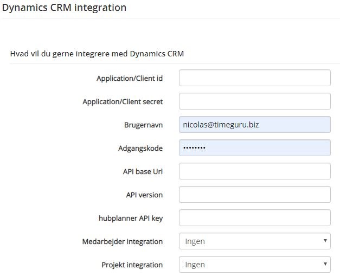The width and height of the screenshot is (340, 276).
Task: Select the hubplanner API key field
Action: pyautogui.click(x=255, y=218)
